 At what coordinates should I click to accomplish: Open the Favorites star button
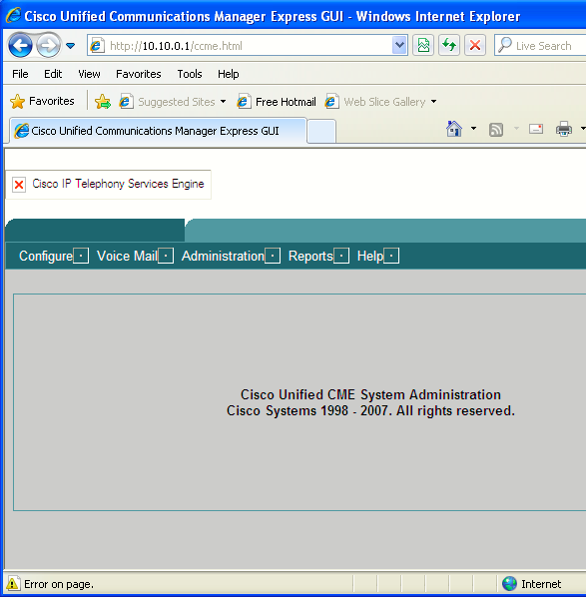click(42, 101)
